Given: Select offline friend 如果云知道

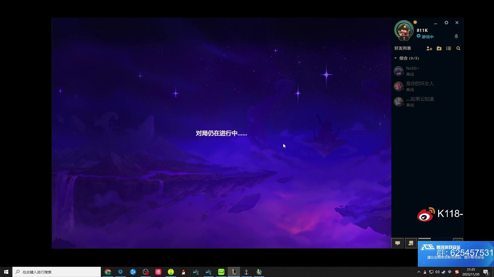Looking at the screenshot, I should point(427,102).
